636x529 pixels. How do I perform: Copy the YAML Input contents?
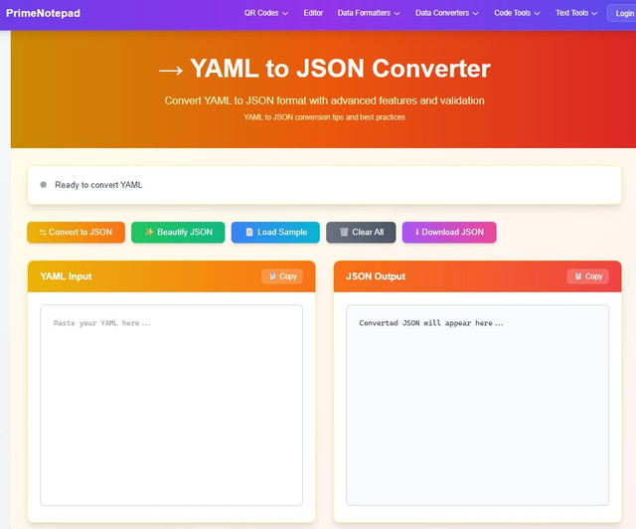(282, 276)
